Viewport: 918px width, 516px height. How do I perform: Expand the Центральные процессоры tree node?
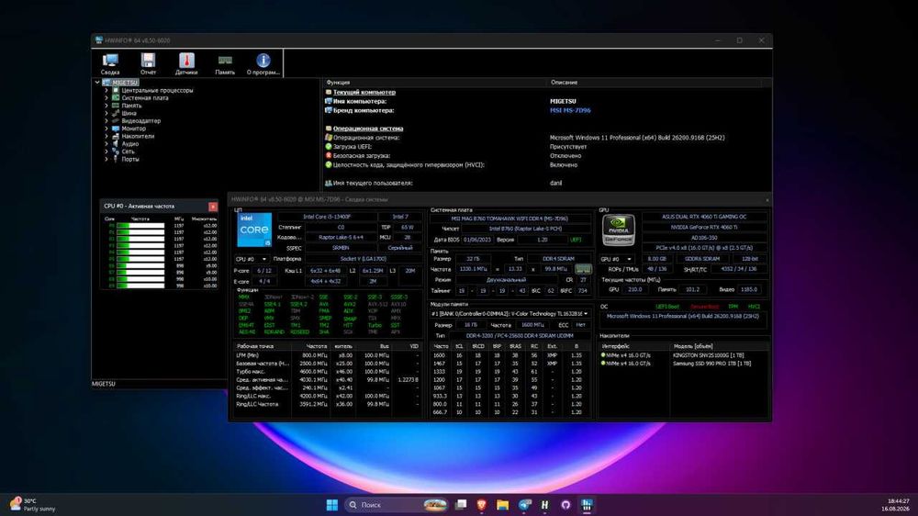point(106,90)
